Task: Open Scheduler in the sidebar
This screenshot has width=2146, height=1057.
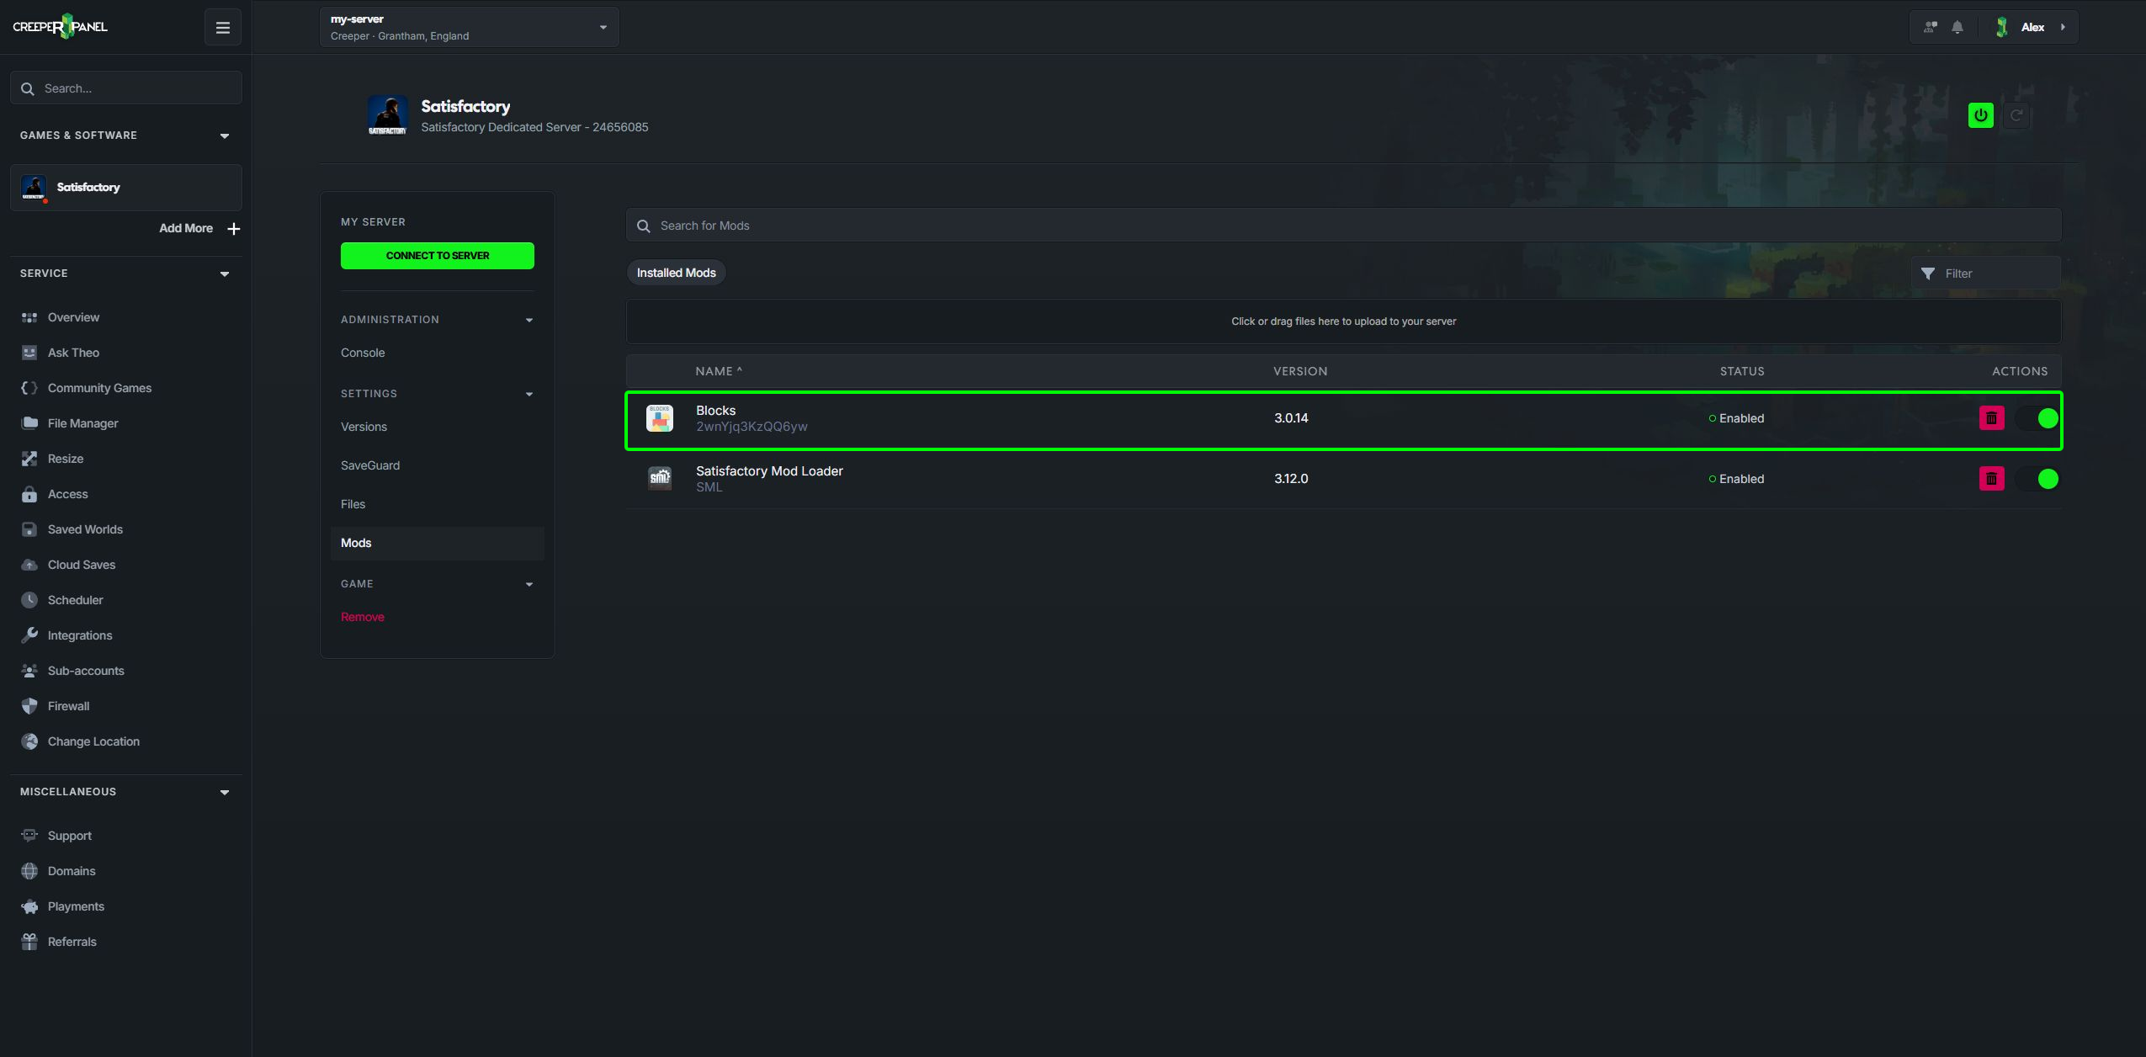Action: click(x=75, y=600)
